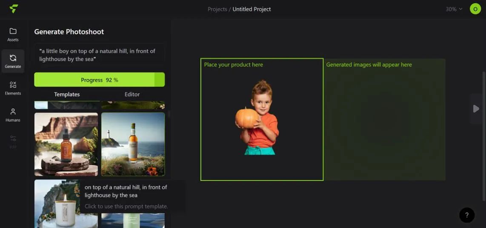Select the candle on cliff template
Image resolution: width=486 pixels, height=228 pixels.
[x=57, y=204]
